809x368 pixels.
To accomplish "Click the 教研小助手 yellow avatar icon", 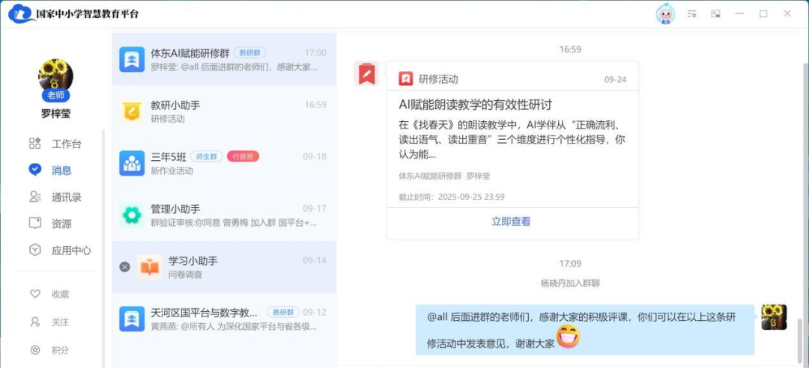I will (x=132, y=111).
